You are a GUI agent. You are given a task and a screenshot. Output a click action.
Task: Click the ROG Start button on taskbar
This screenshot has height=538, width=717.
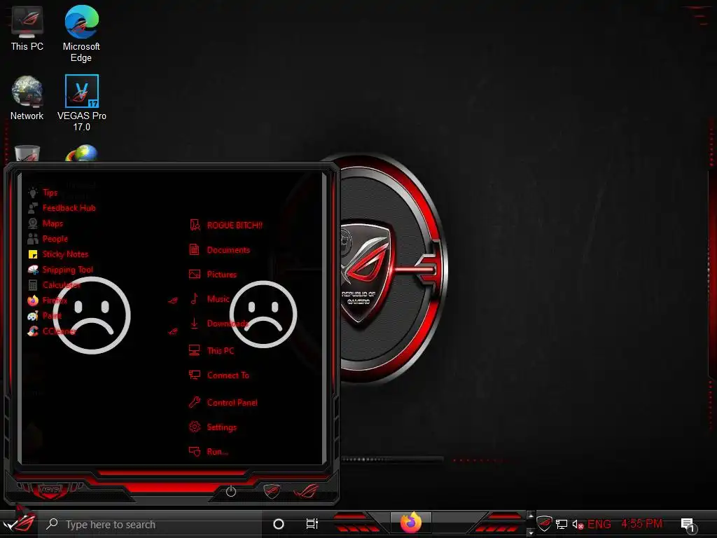point(19,523)
